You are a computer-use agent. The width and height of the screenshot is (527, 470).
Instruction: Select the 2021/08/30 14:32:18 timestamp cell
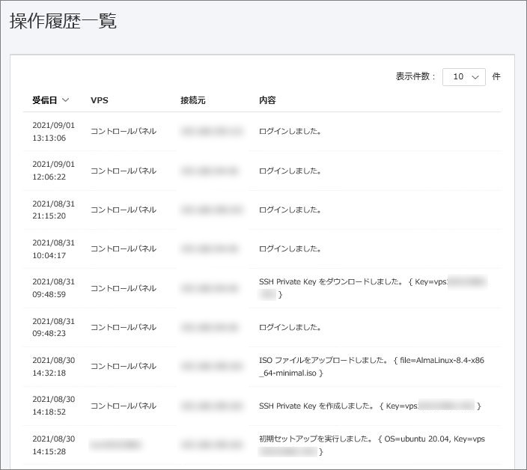pos(53,366)
